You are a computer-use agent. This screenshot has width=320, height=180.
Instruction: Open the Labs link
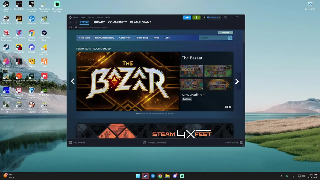coord(167,38)
